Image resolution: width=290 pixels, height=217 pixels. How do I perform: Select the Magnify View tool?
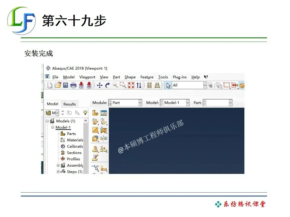point(115,85)
